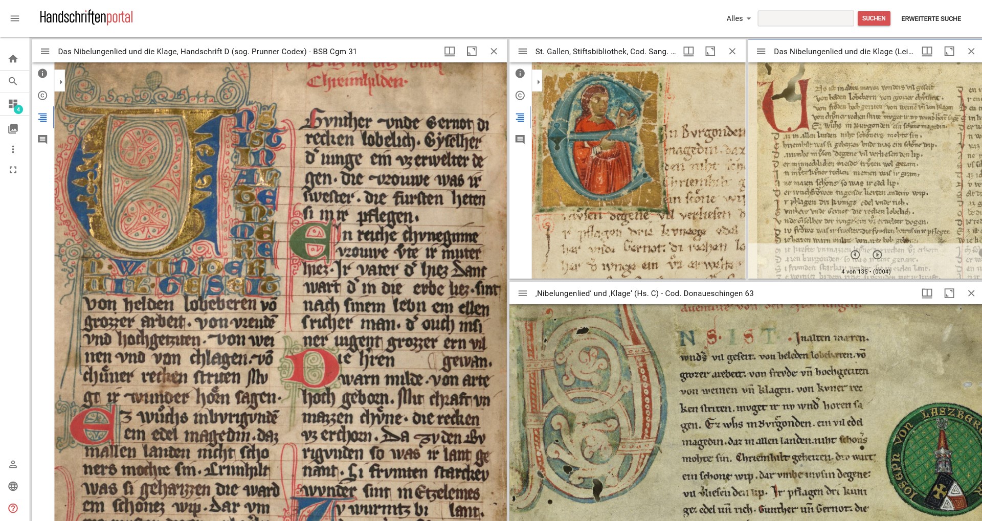Open the vertical three-dots options menu
The height and width of the screenshot is (521, 982).
[x=13, y=149]
